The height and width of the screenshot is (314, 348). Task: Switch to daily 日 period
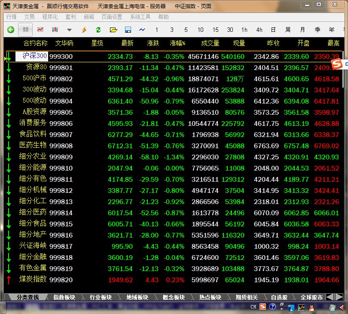pos(273,30)
